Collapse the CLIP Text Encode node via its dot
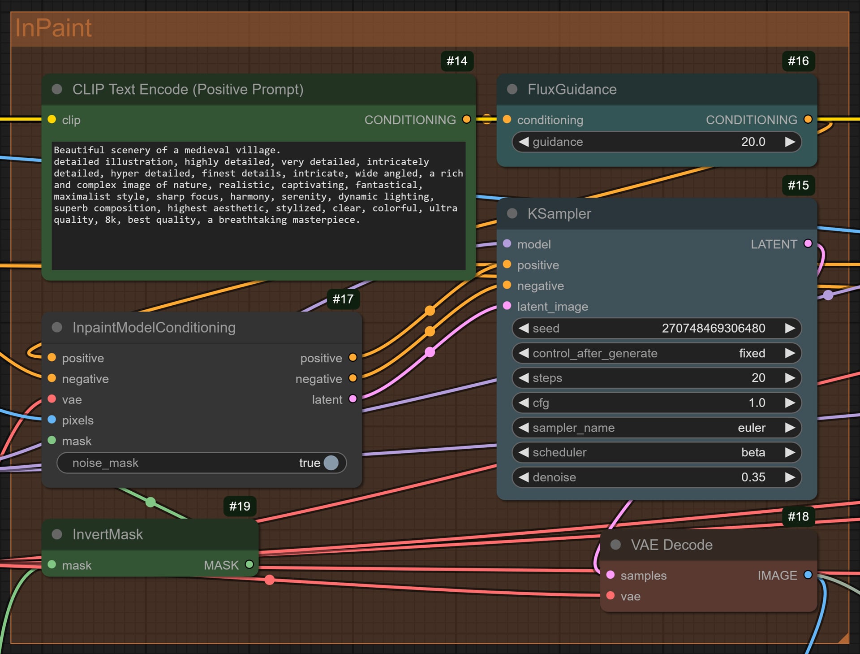The height and width of the screenshot is (654, 860). (57, 89)
